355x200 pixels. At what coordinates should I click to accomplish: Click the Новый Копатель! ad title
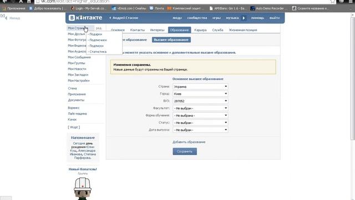tap(83, 169)
